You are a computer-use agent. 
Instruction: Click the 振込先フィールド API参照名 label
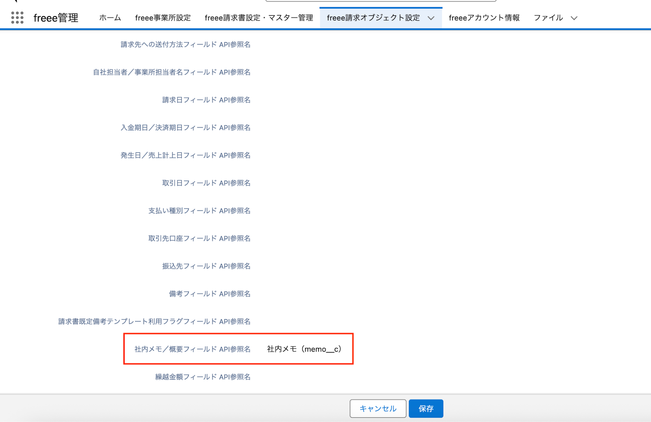point(206,266)
